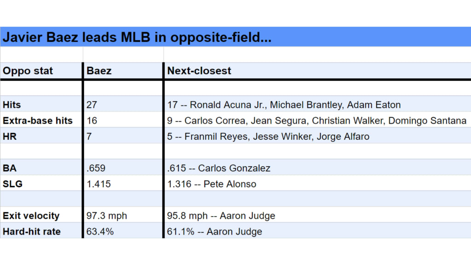
Task: Click the Pete Alonso 1.316 cell
Action: pos(318,183)
